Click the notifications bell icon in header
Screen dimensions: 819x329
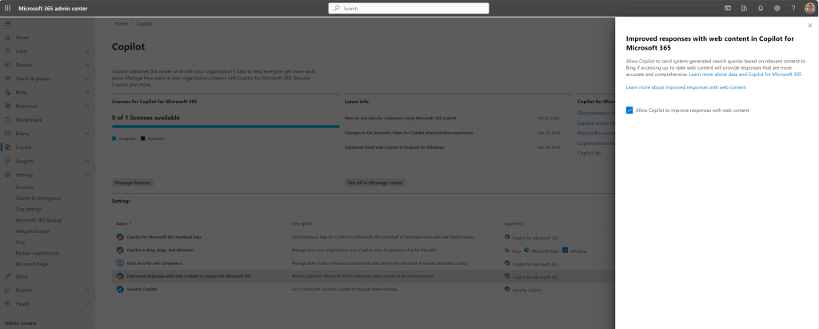pyautogui.click(x=760, y=8)
